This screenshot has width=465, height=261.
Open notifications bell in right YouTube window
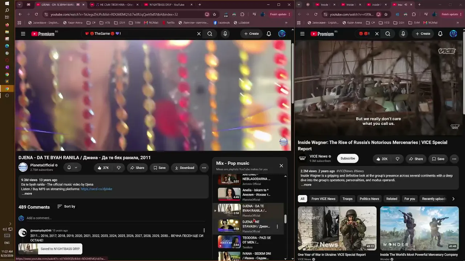(x=440, y=34)
